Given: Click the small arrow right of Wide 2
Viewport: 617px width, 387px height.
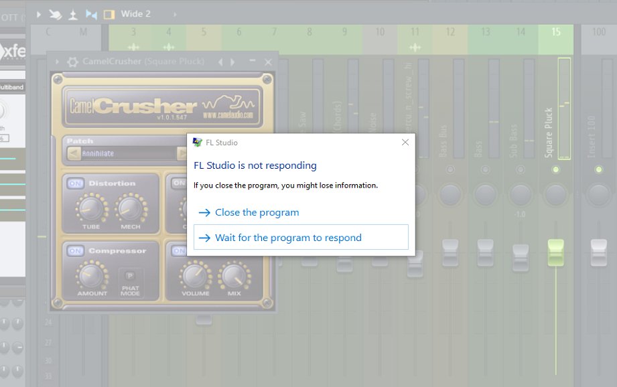Looking at the screenshot, I should tap(175, 15).
